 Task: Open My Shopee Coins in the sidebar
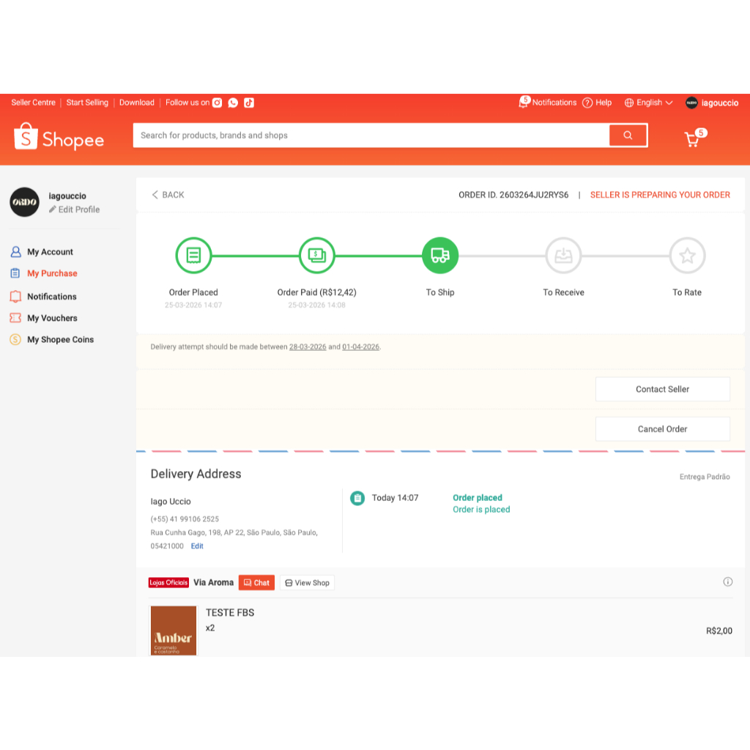tap(60, 340)
